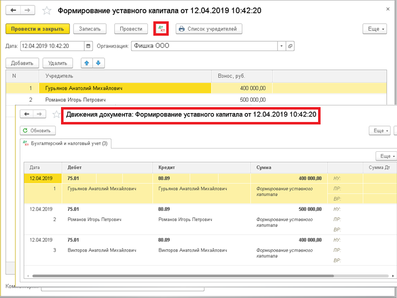Click the Организация field Фишка ООО
397x298 pixels.
click(x=204, y=46)
